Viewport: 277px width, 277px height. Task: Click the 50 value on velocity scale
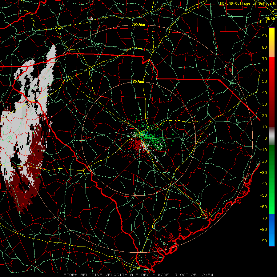coord(264,82)
